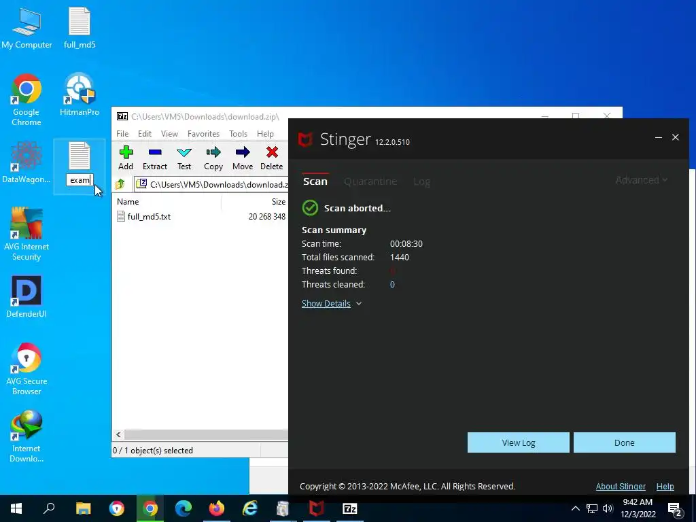
Task: Open Internet Explorer from taskbar
Action: 250,508
